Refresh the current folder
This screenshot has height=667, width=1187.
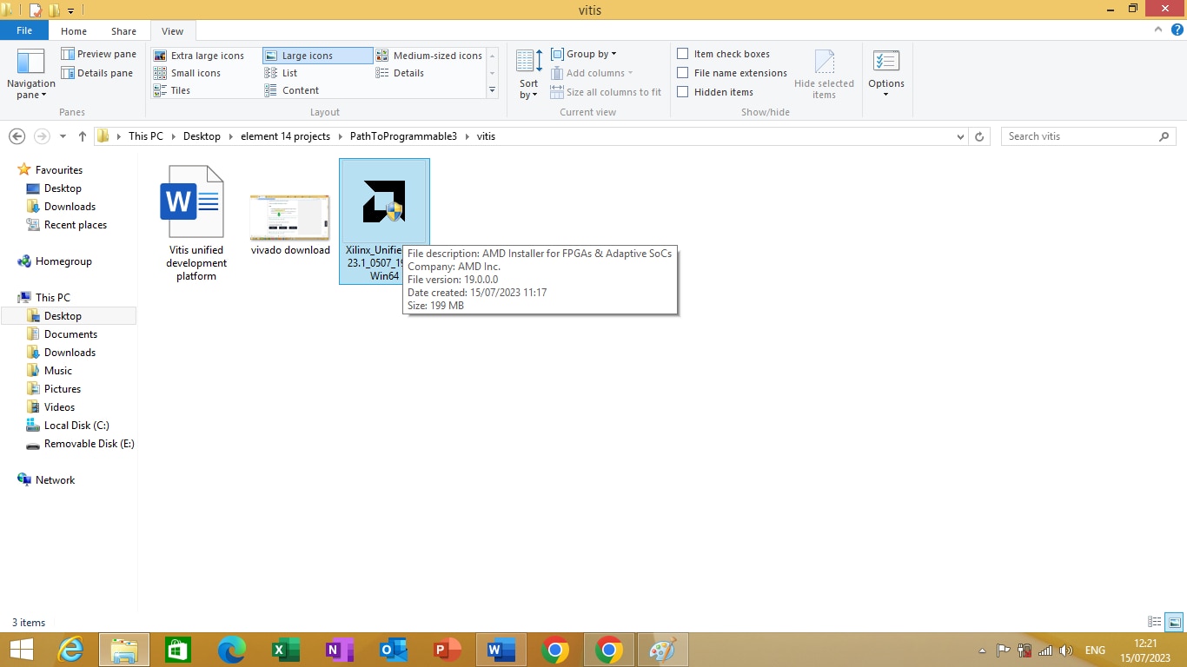pos(979,136)
